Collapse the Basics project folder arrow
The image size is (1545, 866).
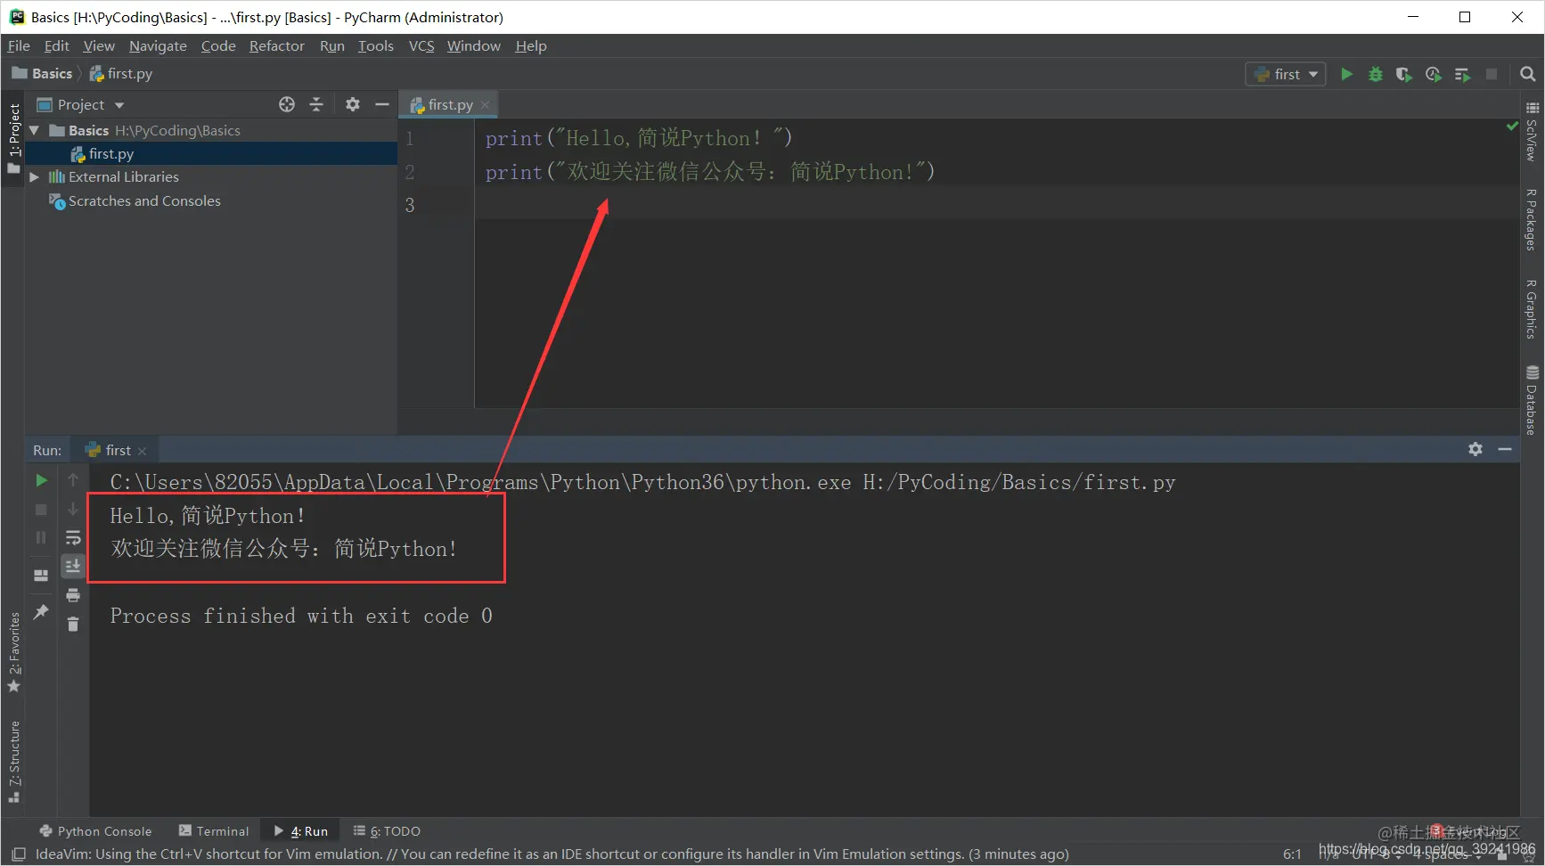coord(35,130)
